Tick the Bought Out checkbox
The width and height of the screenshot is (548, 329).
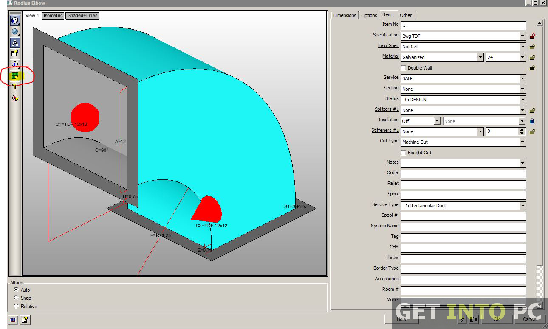click(403, 153)
